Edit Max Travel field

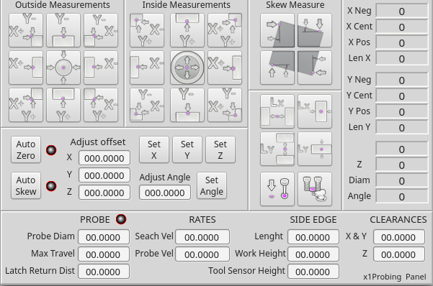pyautogui.click(x=104, y=254)
